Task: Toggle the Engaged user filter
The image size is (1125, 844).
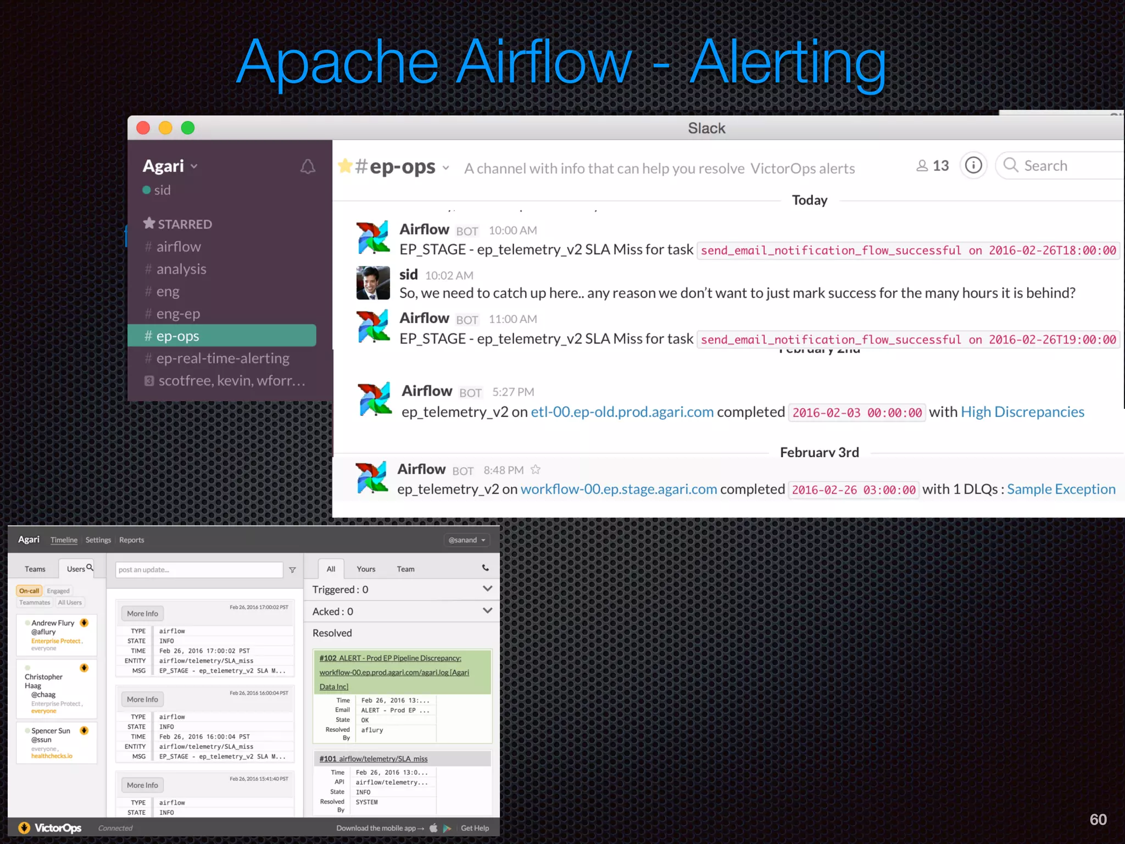Action: click(58, 591)
